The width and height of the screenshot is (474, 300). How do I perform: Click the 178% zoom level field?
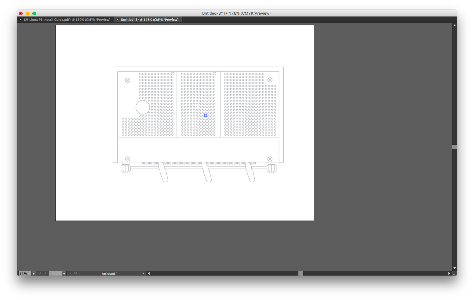click(x=25, y=274)
